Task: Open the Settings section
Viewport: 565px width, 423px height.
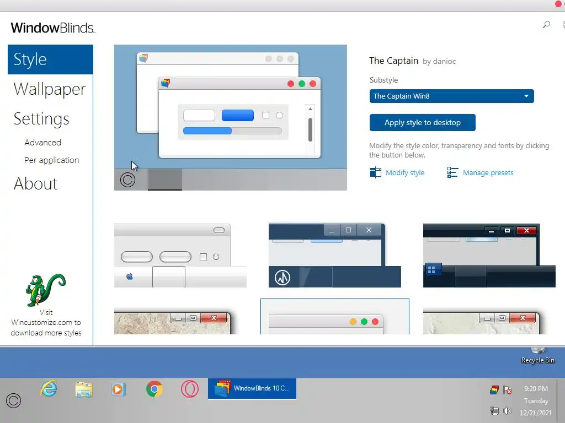Action: tap(41, 119)
